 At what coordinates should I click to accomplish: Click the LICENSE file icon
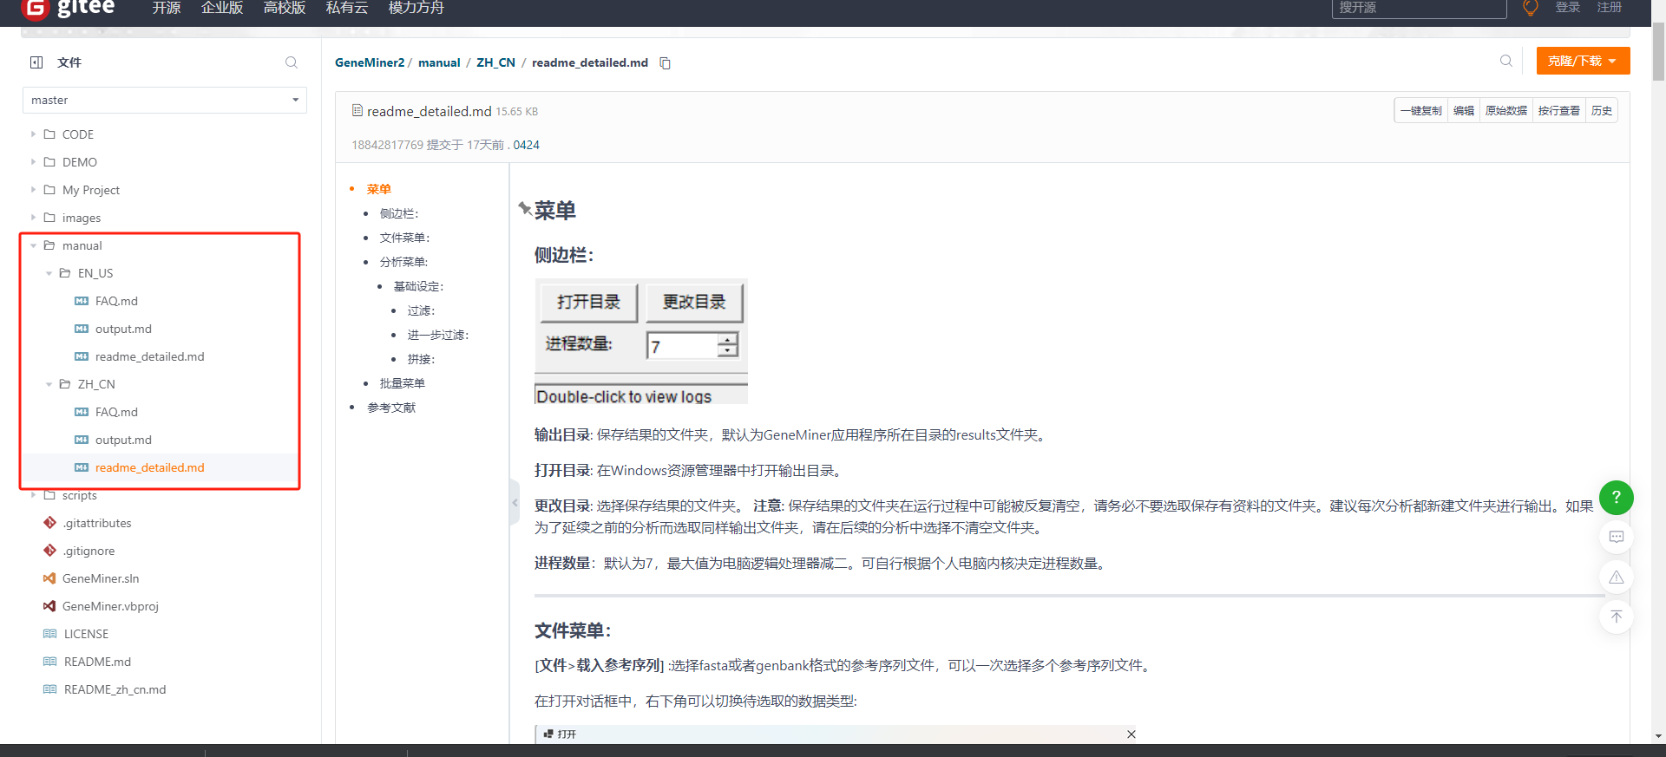[x=50, y=634]
